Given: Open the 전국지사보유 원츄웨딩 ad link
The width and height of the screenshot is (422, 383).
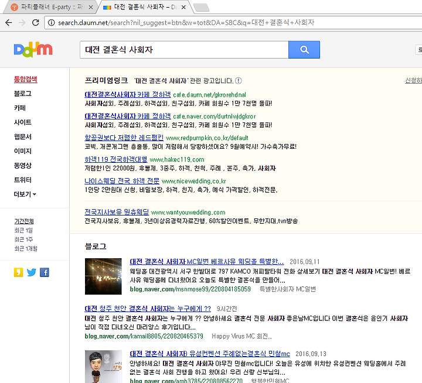Looking at the screenshot, I should point(117,212).
